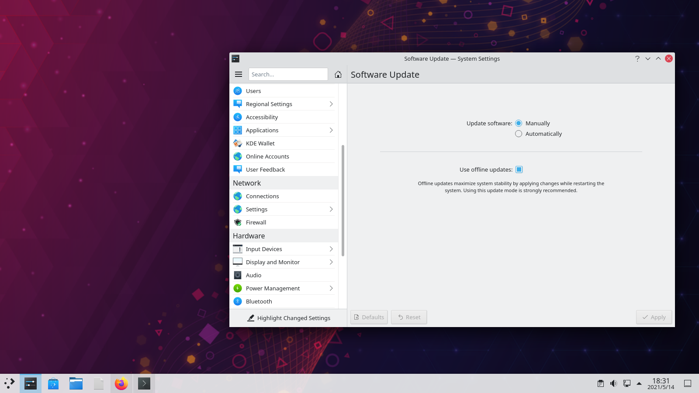Open KDE Wallet settings
This screenshot has height=393, width=699.
tap(260, 143)
